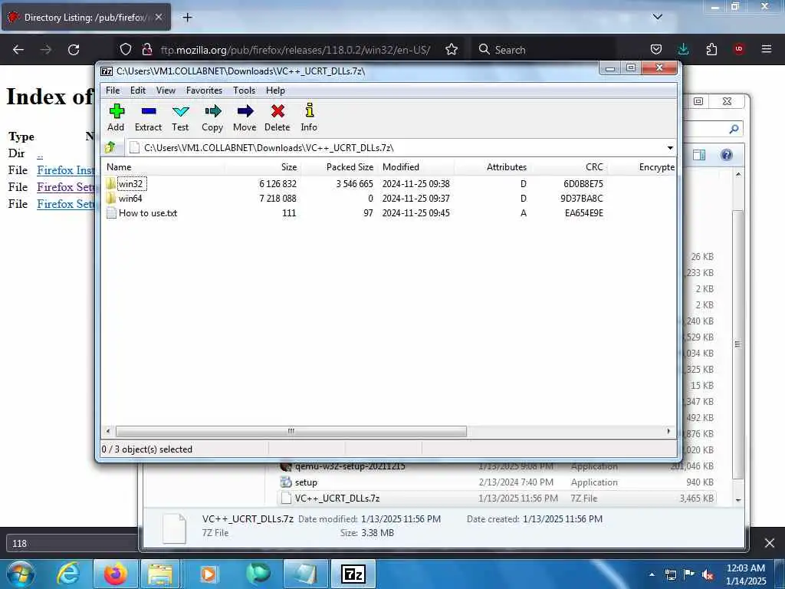The image size is (785, 589).
Task: Click the 7-Zip path address field
Action: click(x=396, y=148)
